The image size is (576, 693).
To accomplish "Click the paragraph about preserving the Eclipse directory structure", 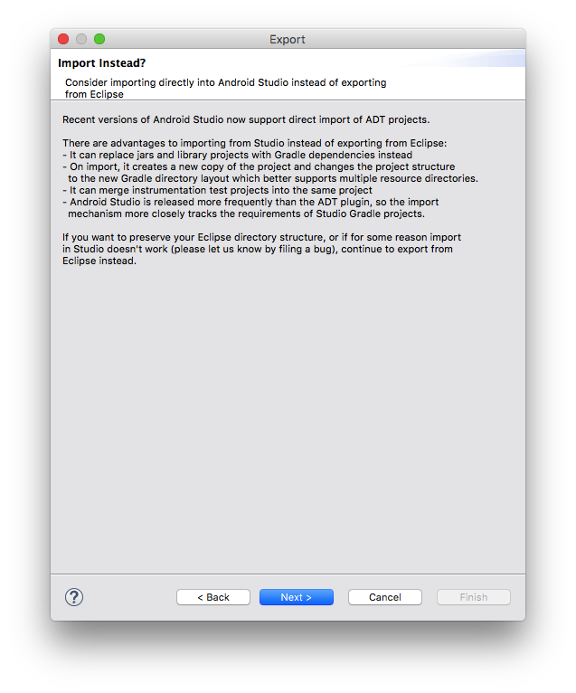I will (261, 249).
